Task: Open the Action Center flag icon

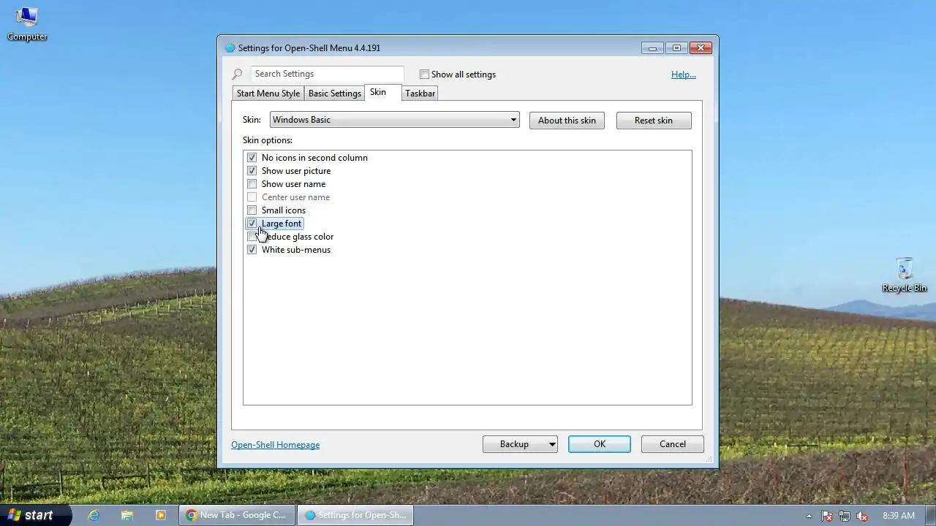Action: (x=827, y=516)
